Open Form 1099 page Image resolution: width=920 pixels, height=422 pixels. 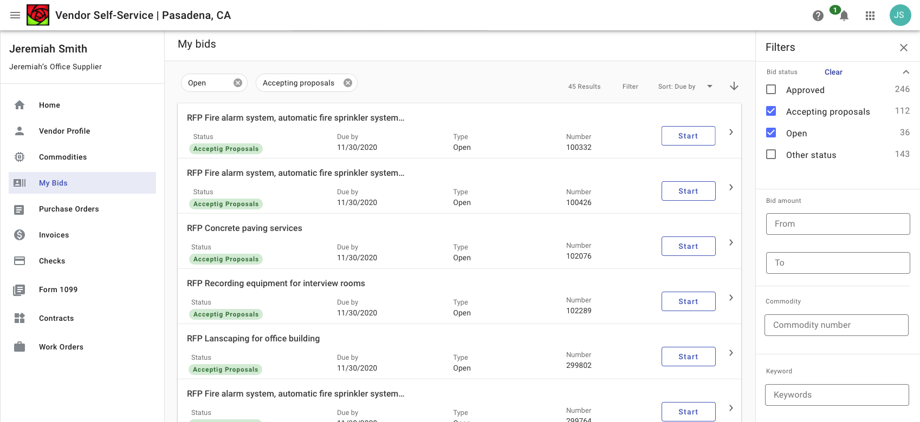coord(82,289)
